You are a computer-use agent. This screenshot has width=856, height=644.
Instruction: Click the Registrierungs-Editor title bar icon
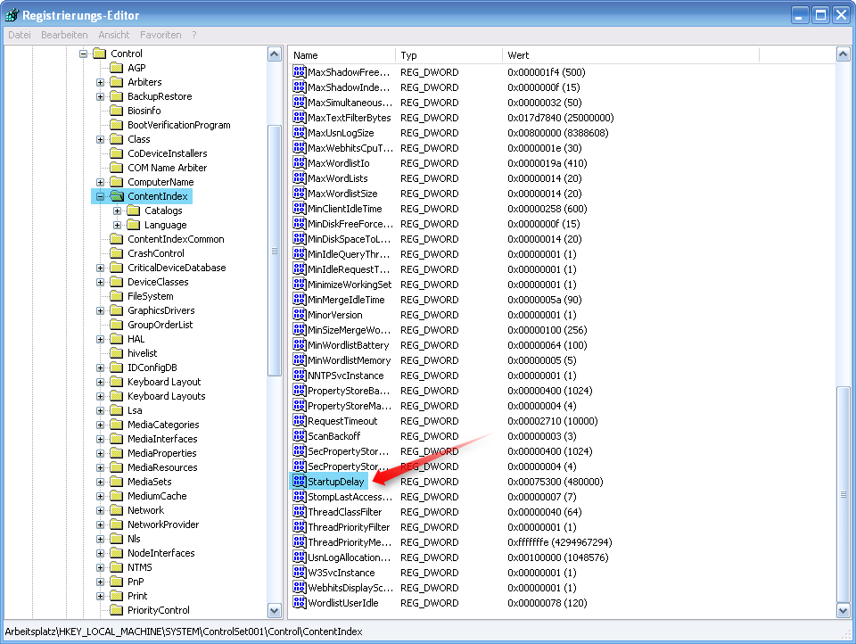point(10,13)
